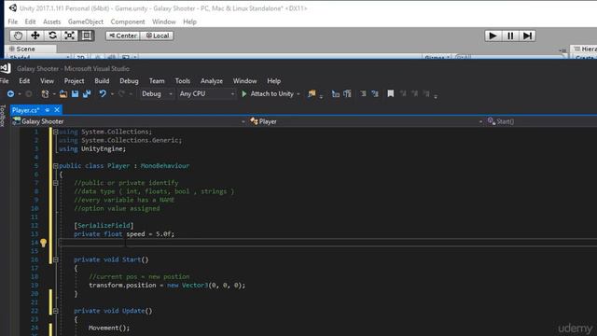Click the SerializeField attribute text
Screen dimensions: 597x336
[104, 226]
